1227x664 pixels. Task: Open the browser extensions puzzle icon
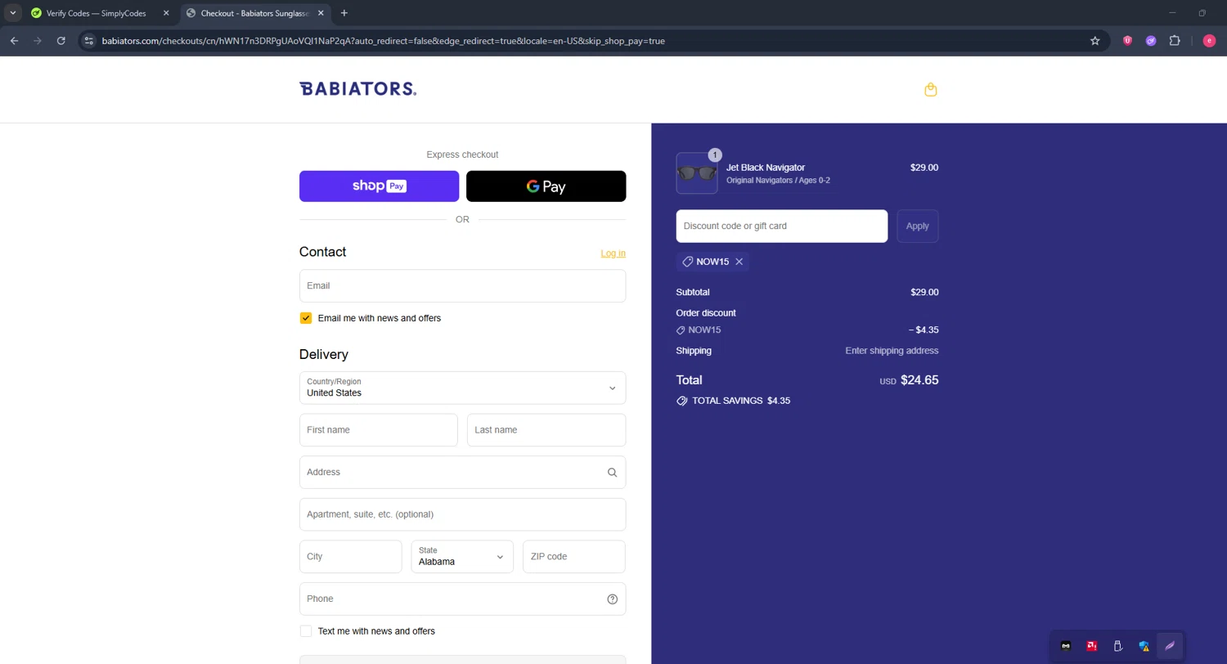[x=1175, y=41]
